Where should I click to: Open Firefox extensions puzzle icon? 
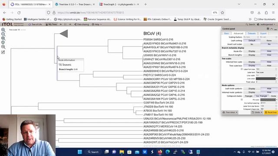tap(266, 13)
